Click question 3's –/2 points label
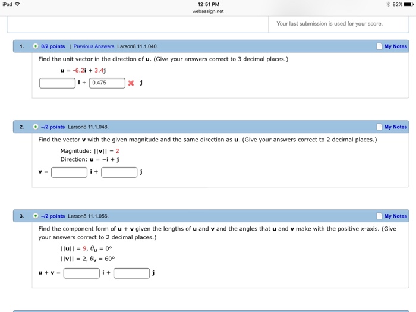 (53, 216)
